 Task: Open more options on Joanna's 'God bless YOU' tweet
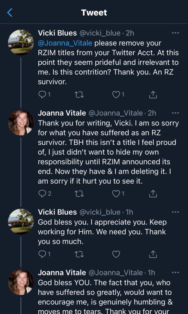click(x=175, y=272)
